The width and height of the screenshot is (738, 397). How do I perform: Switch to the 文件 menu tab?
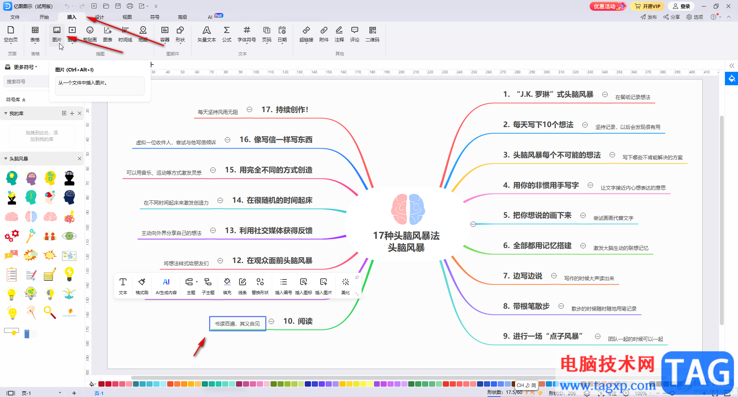pyautogui.click(x=15, y=17)
